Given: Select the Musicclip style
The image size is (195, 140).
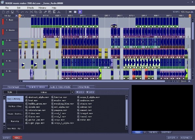Looking at the screenshot, I should tap(15, 121).
